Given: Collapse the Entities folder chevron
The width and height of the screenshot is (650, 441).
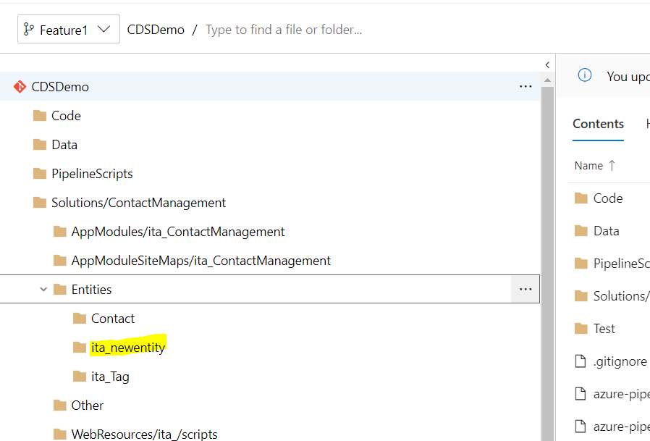Looking at the screenshot, I should (x=43, y=289).
